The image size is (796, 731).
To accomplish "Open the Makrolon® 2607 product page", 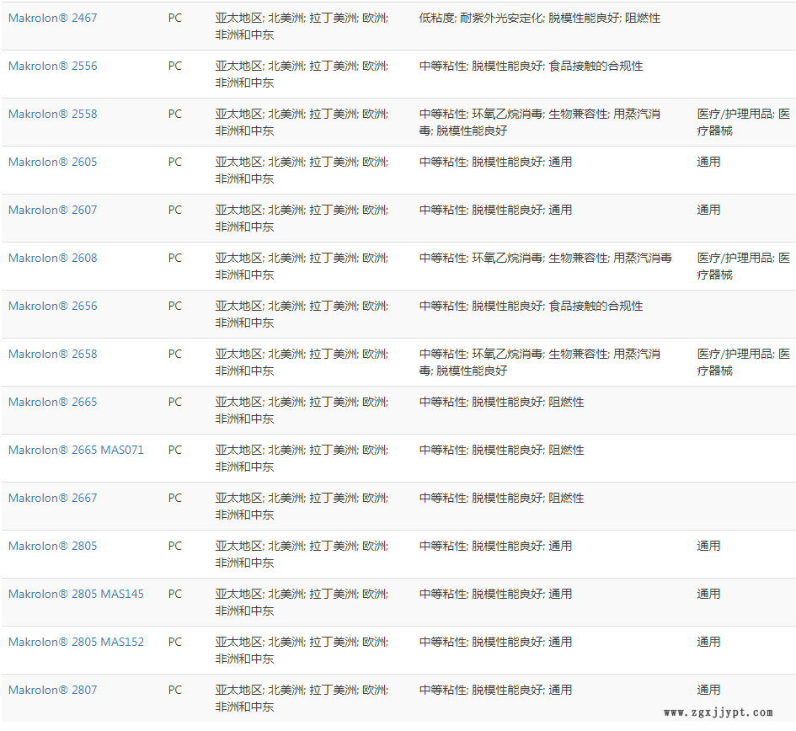I will [x=52, y=210].
